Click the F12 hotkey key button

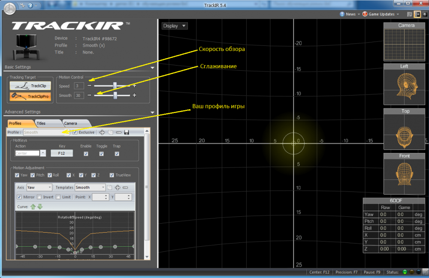pos(62,153)
